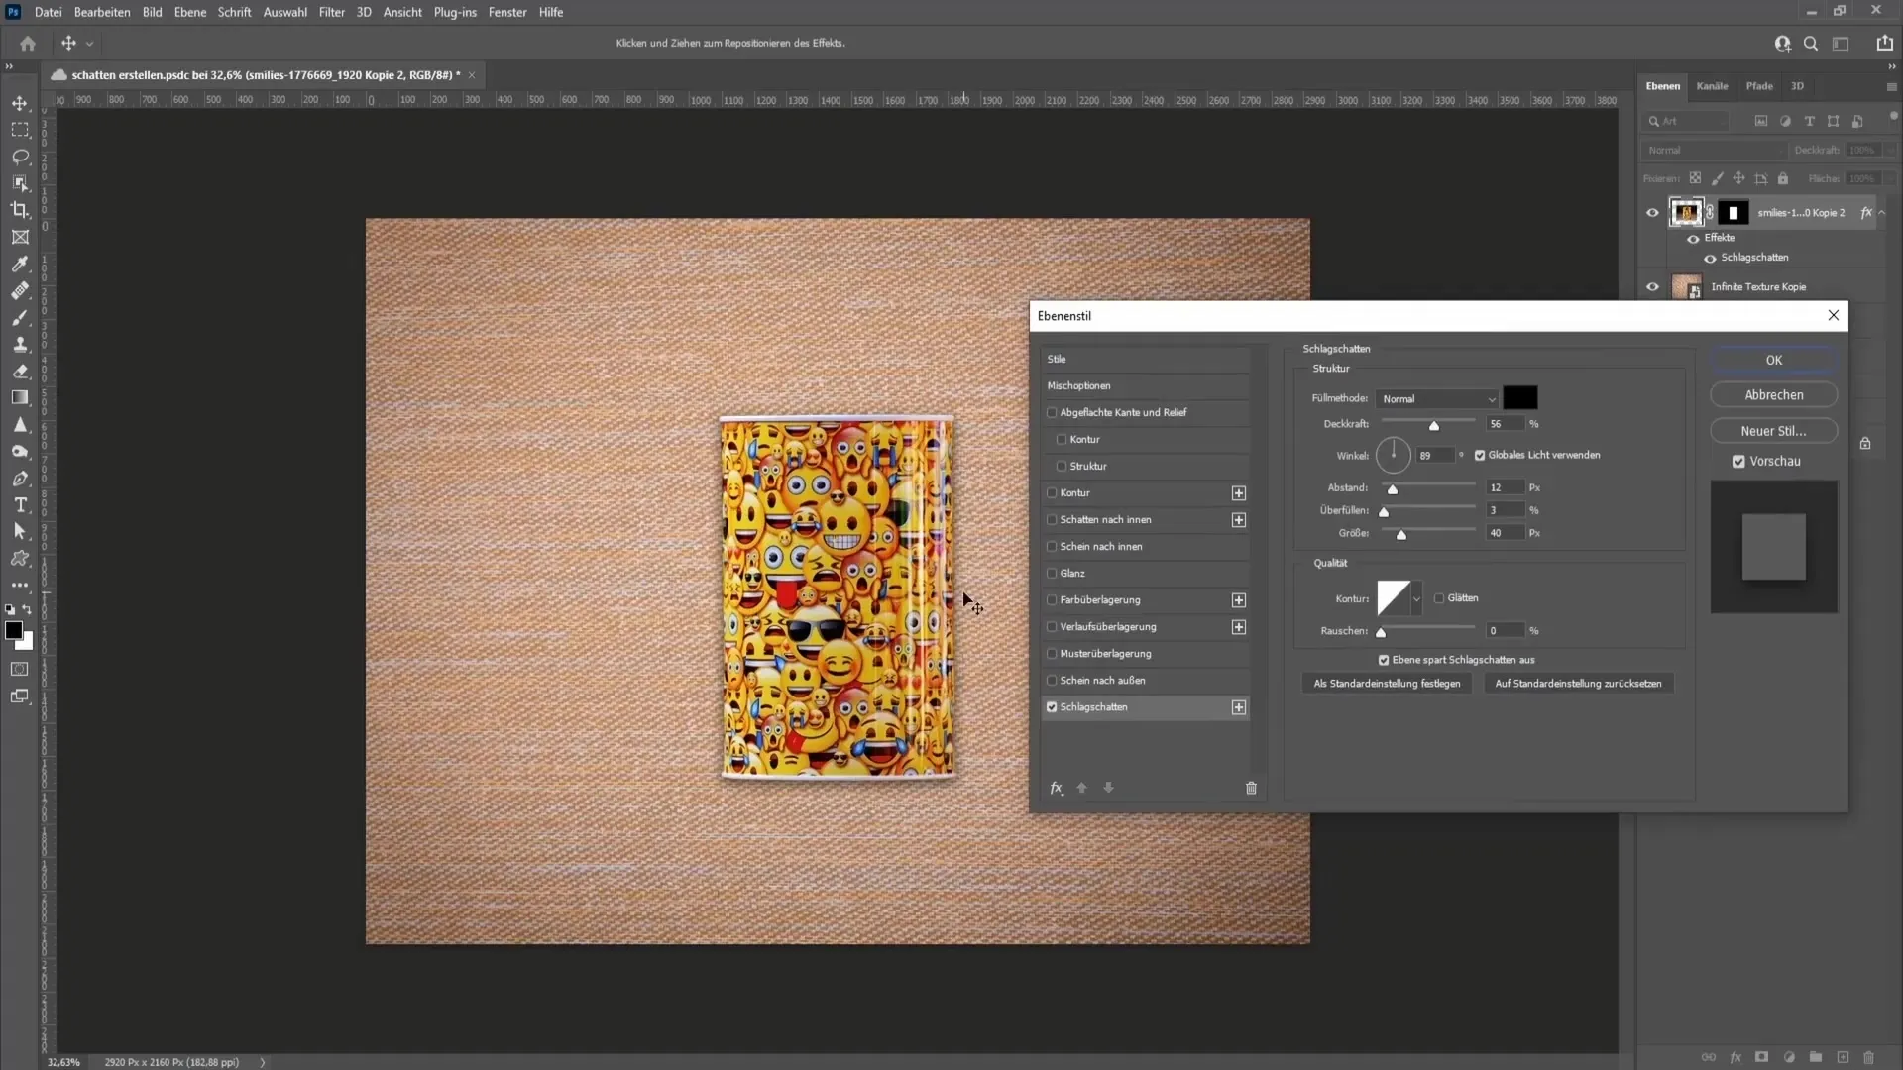The height and width of the screenshot is (1070, 1903).
Task: Select the Eraser tool
Action: [20, 370]
